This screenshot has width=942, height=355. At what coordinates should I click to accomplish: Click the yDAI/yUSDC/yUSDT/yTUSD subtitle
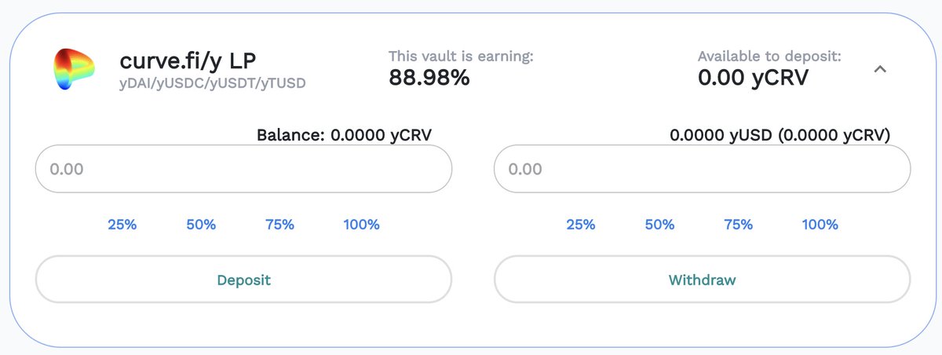pyautogui.click(x=213, y=83)
